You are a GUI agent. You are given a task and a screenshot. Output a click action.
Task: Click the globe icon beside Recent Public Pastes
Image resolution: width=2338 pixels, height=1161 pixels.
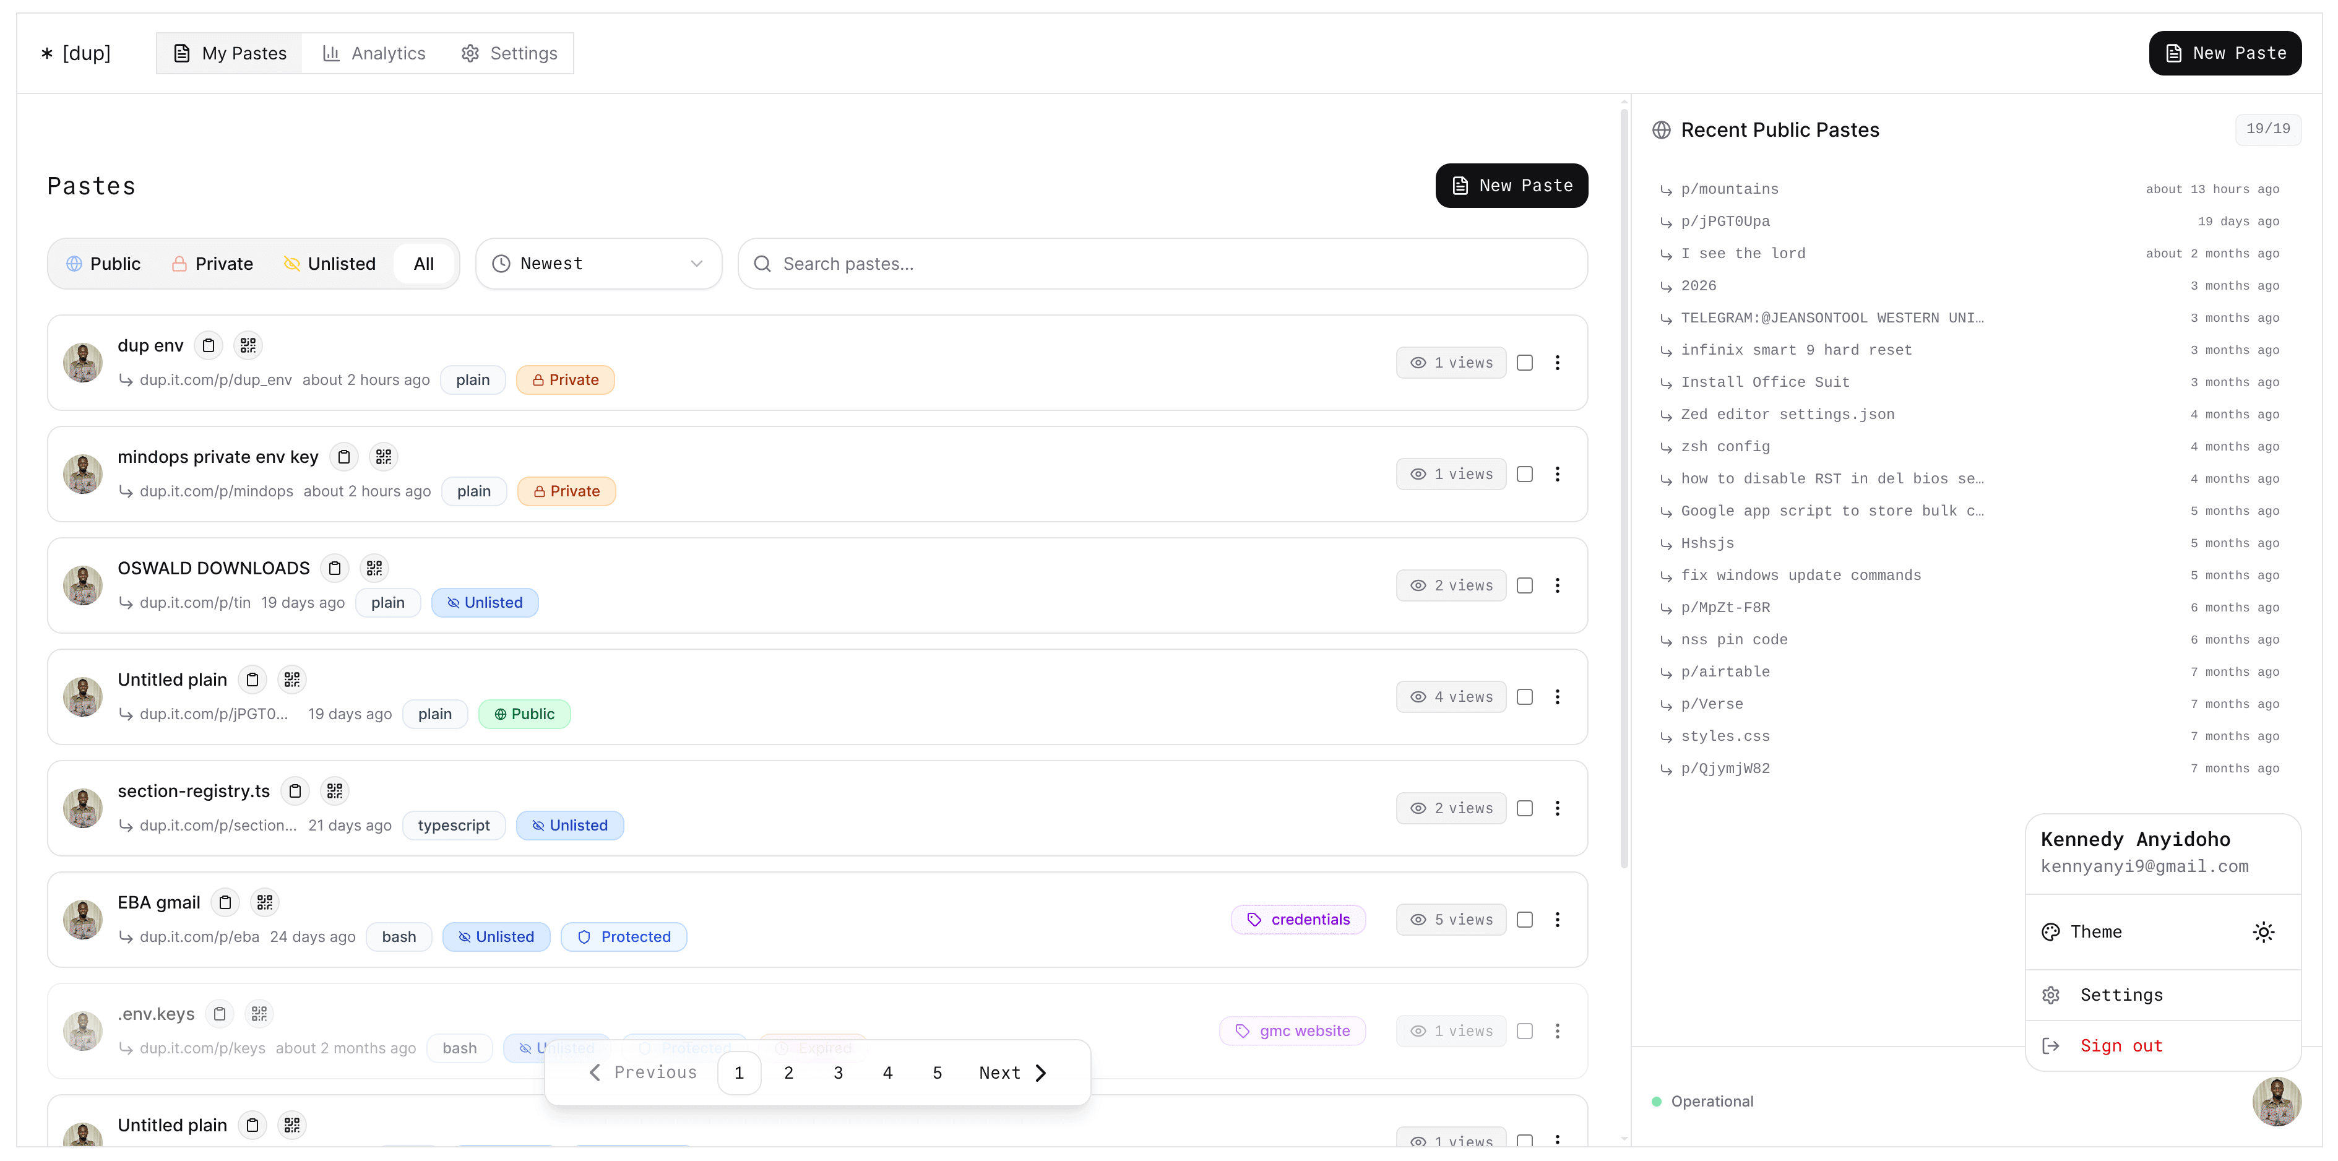tap(1662, 130)
